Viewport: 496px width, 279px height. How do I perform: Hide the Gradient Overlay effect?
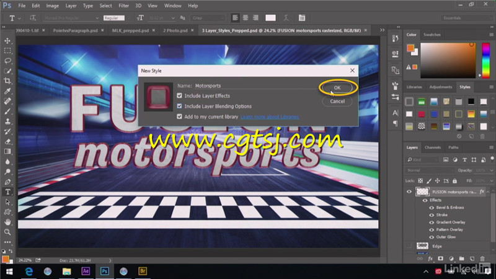pyautogui.click(x=432, y=223)
